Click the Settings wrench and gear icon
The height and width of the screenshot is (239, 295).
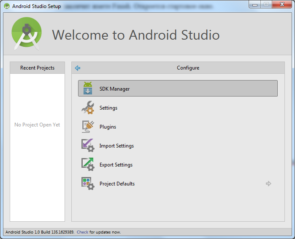[88, 108]
